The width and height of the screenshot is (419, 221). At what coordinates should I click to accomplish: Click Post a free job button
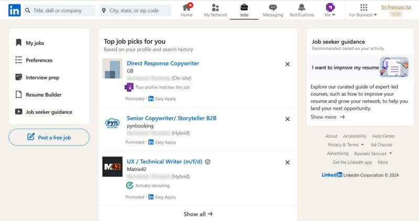[x=49, y=137]
